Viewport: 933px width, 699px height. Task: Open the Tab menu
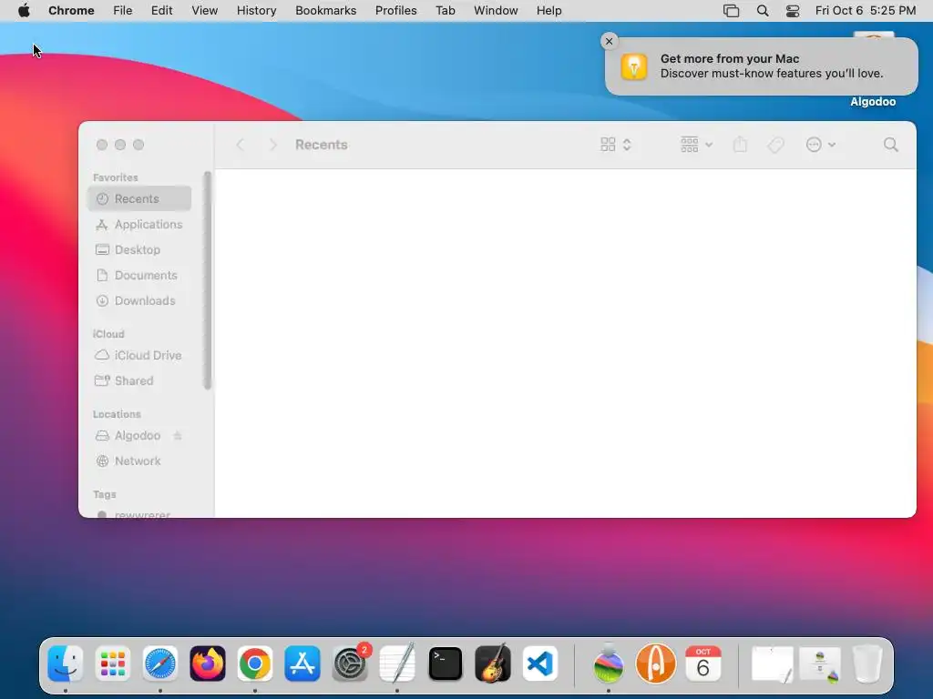445,11
